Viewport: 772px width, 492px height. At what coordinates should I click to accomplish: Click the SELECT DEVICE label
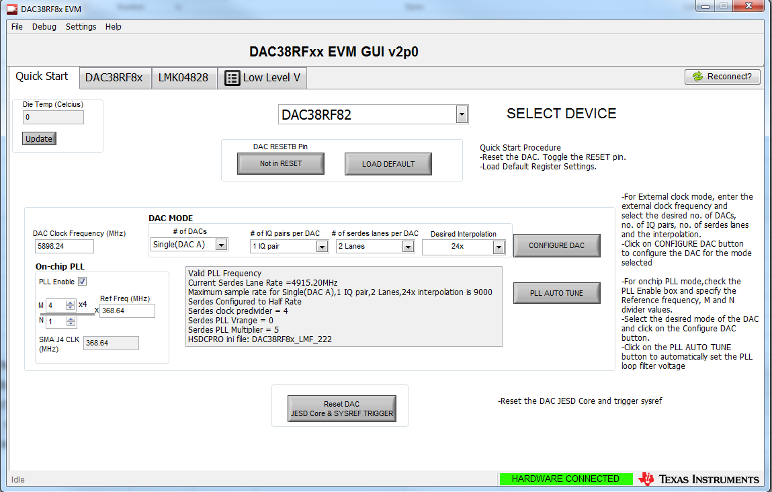tap(561, 114)
